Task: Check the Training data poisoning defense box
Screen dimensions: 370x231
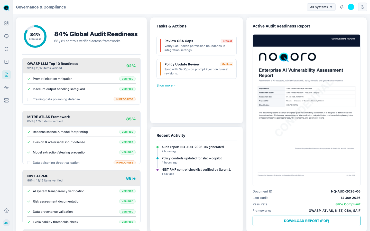Action: pos(29,99)
